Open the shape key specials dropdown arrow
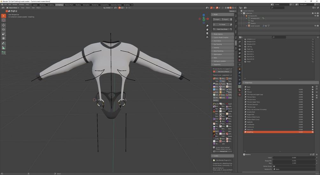Screen dimensions: 320x175 (x=317, y=92)
